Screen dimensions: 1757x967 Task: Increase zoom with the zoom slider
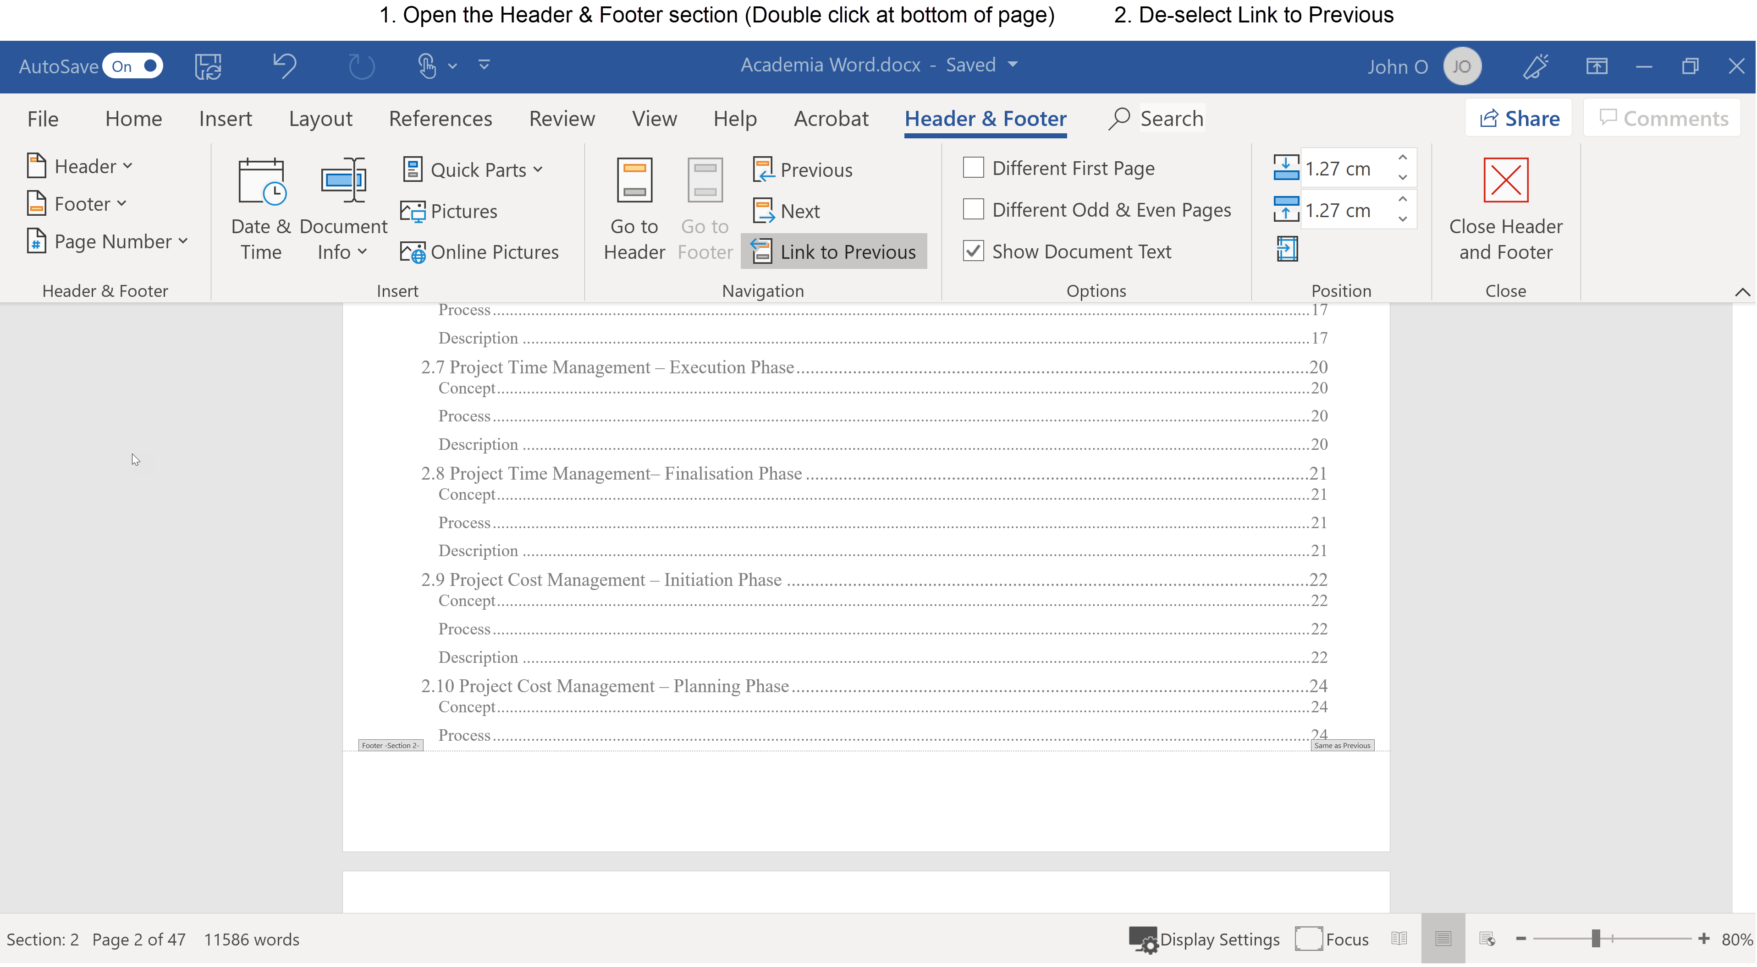(1704, 939)
